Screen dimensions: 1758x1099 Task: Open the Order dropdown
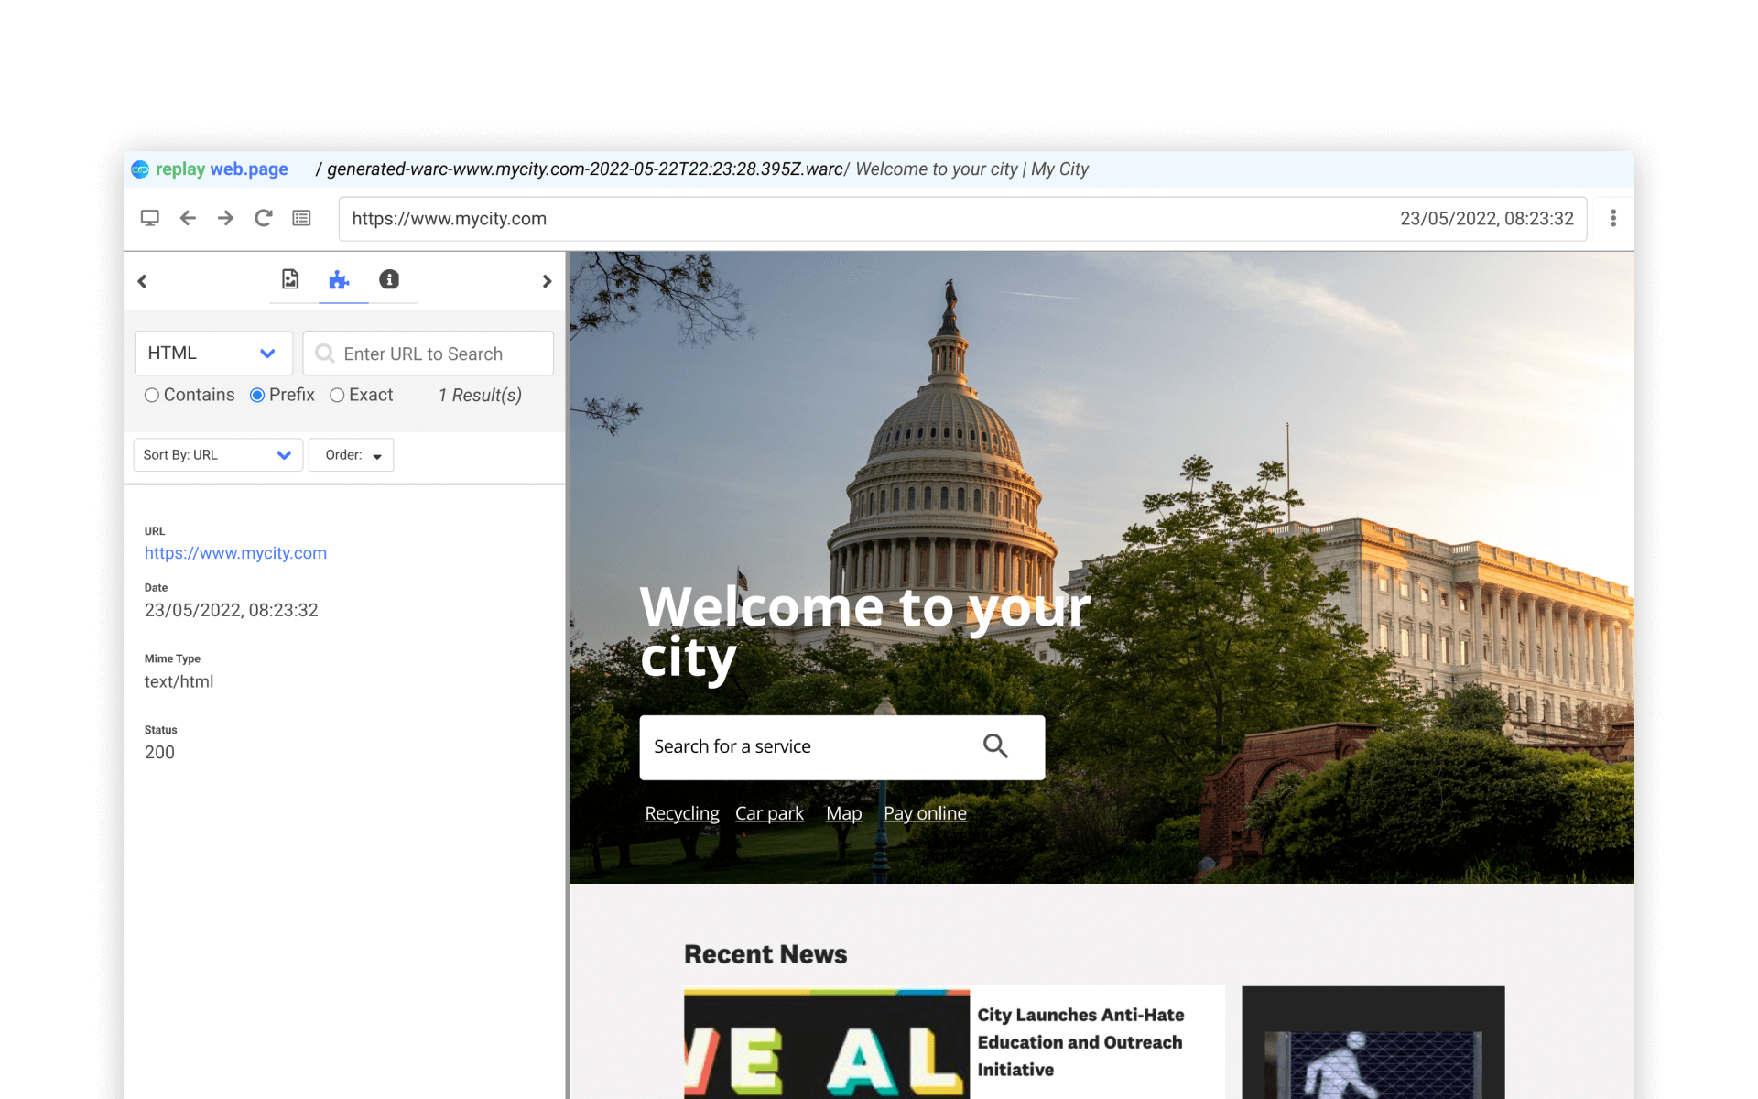352,455
